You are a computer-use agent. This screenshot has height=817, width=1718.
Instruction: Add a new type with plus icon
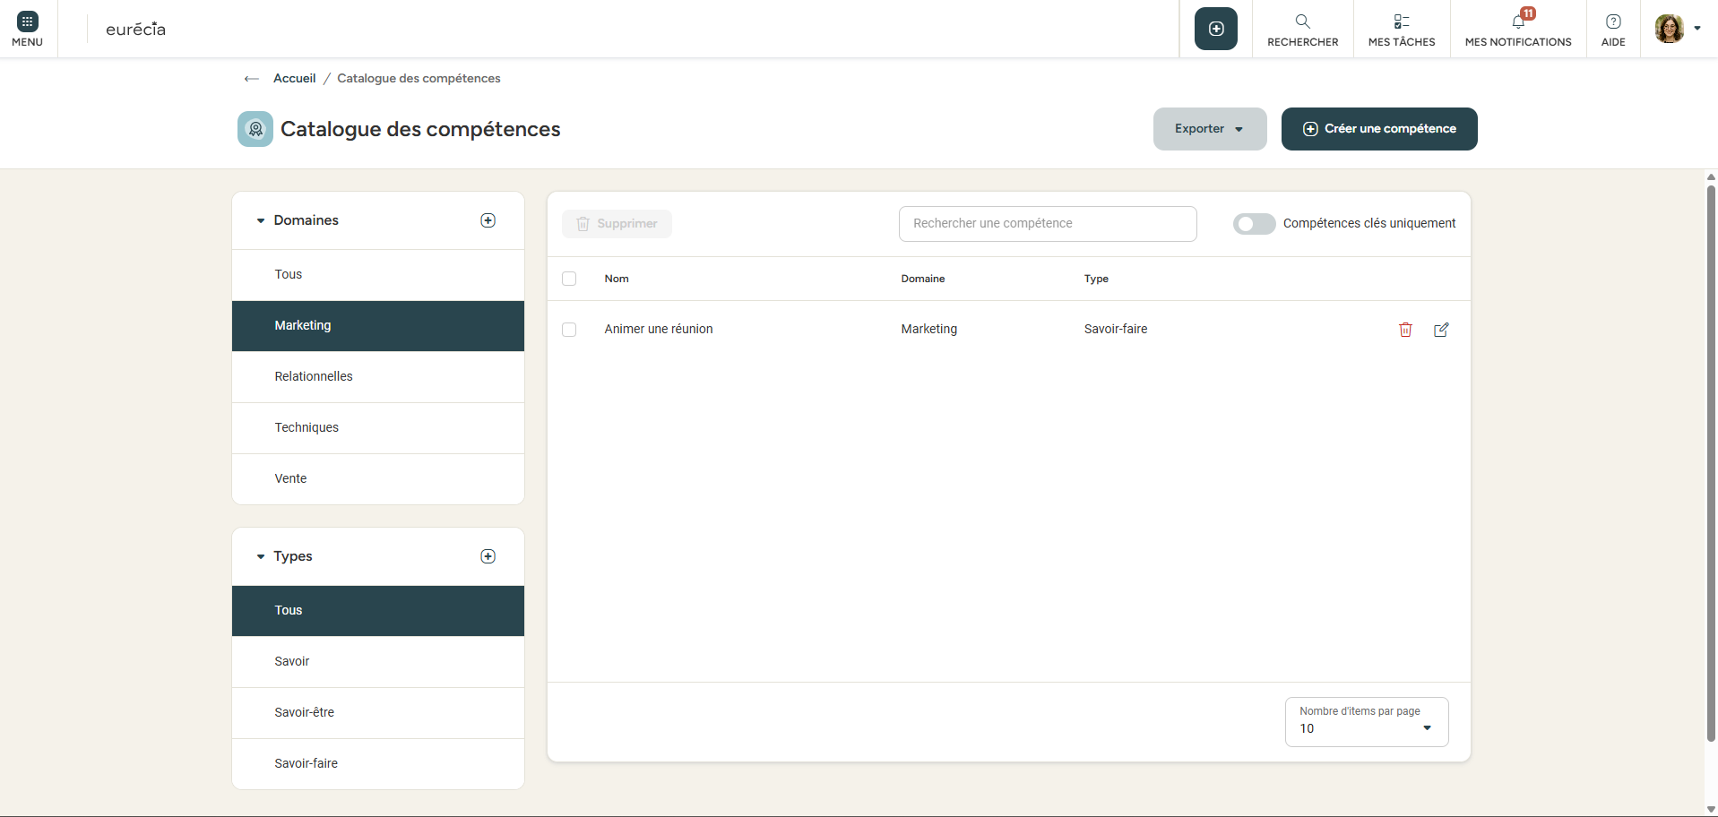point(488,556)
